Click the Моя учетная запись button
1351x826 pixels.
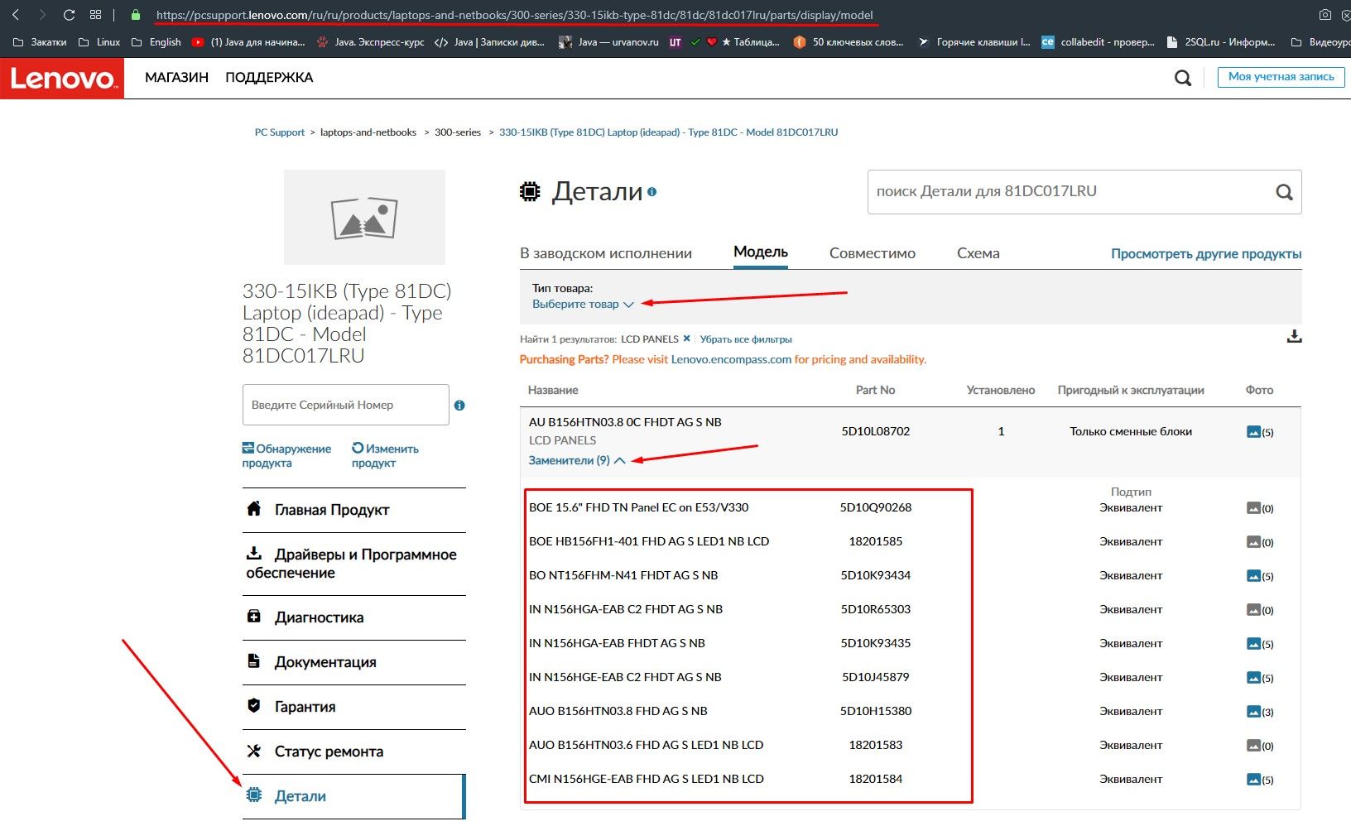pos(1281,77)
